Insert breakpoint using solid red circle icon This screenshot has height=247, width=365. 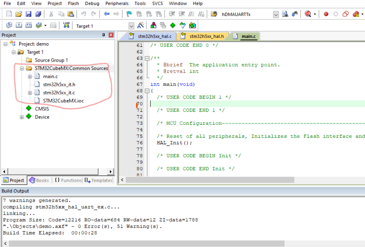326,14
